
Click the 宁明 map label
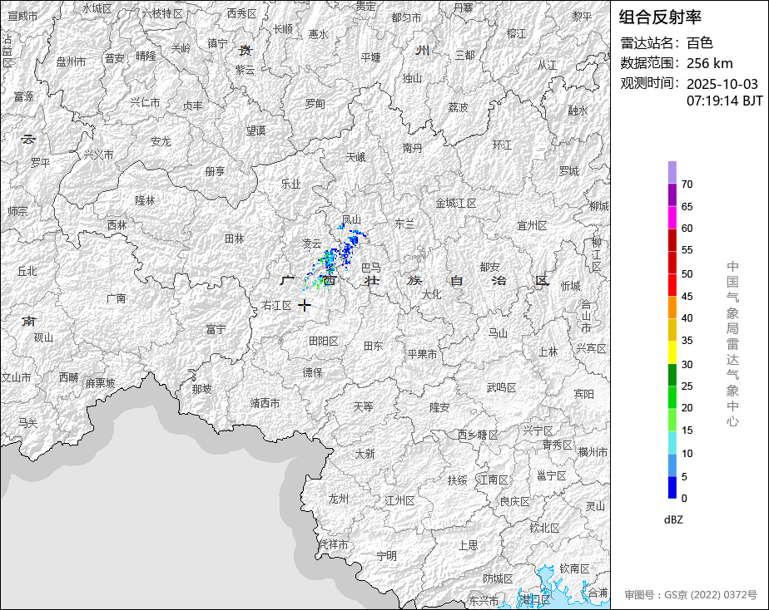(386, 556)
